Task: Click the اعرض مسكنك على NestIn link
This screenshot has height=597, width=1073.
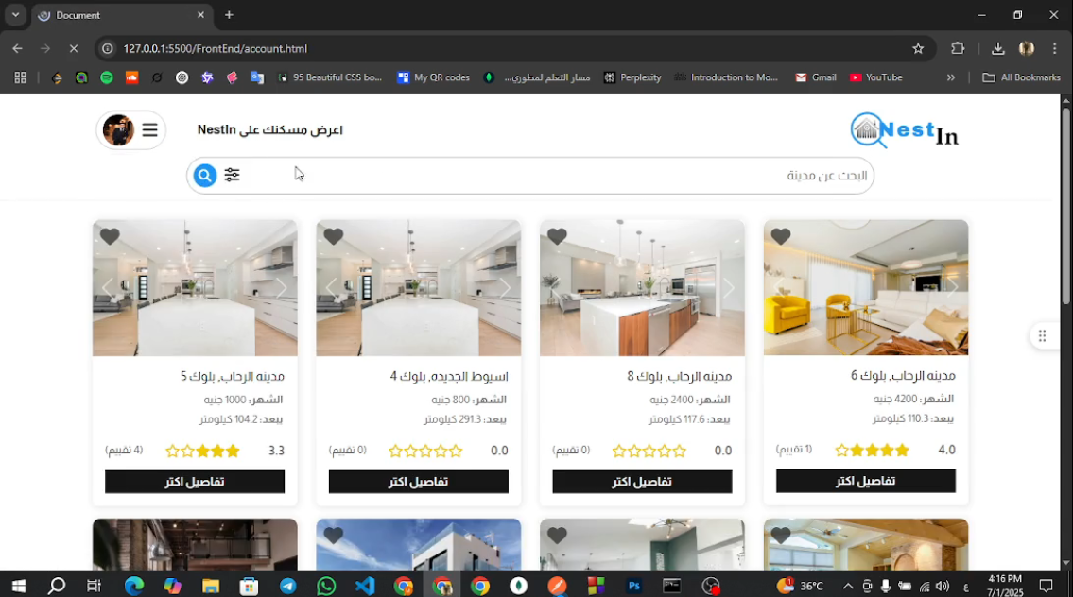Action: tap(269, 130)
